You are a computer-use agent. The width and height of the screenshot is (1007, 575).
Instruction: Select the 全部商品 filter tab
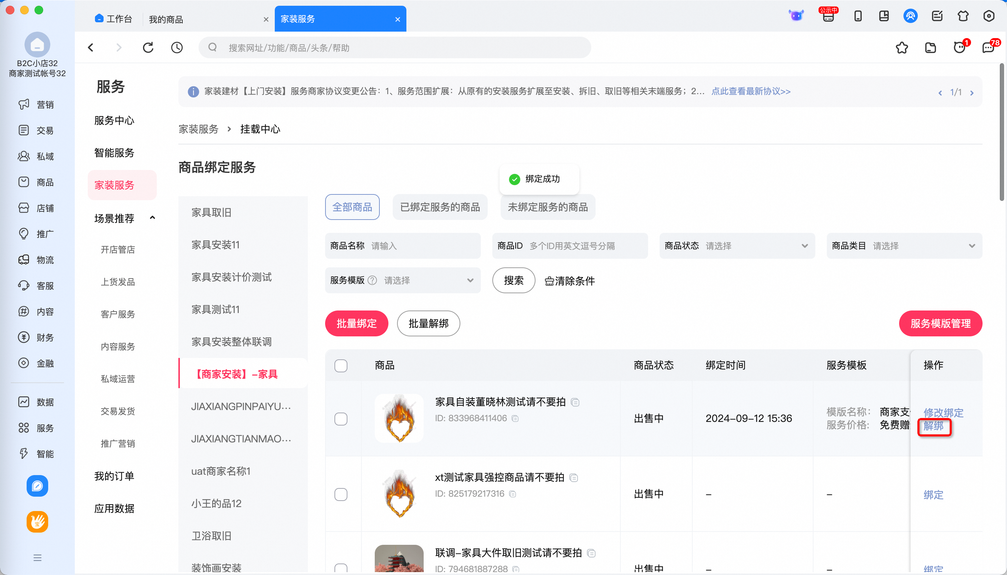click(x=352, y=207)
